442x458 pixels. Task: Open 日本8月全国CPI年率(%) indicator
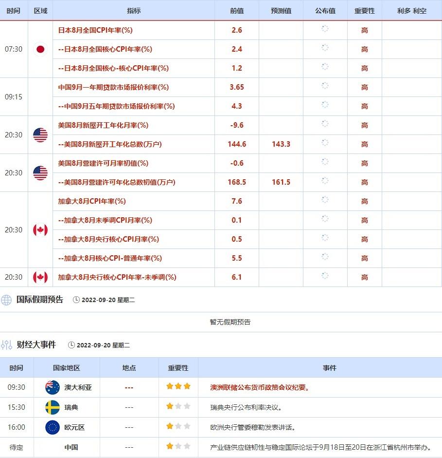pos(95,30)
